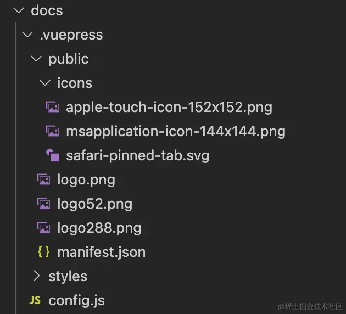The height and width of the screenshot is (314, 346).
Task: Select the safari-pinned-tab.svg file name
Action: point(138,156)
